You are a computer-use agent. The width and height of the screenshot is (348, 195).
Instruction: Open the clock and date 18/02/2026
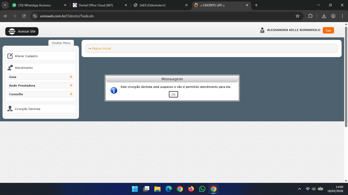335,189
